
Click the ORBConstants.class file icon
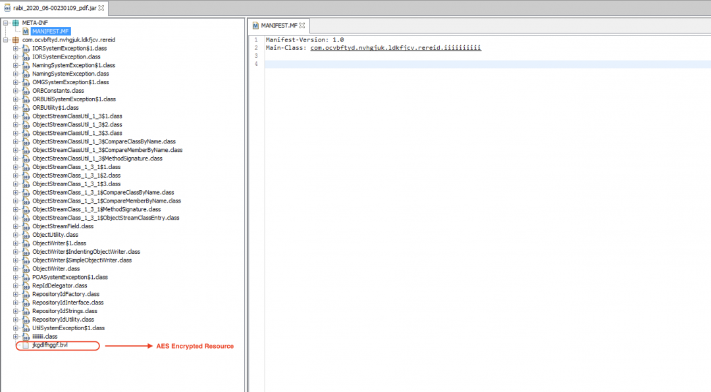pyautogui.click(x=26, y=91)
